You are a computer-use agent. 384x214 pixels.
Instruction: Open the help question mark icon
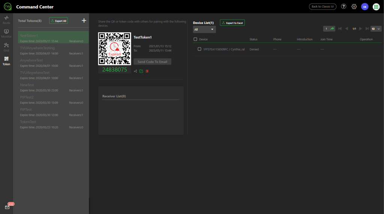click(x=343, y=7)
